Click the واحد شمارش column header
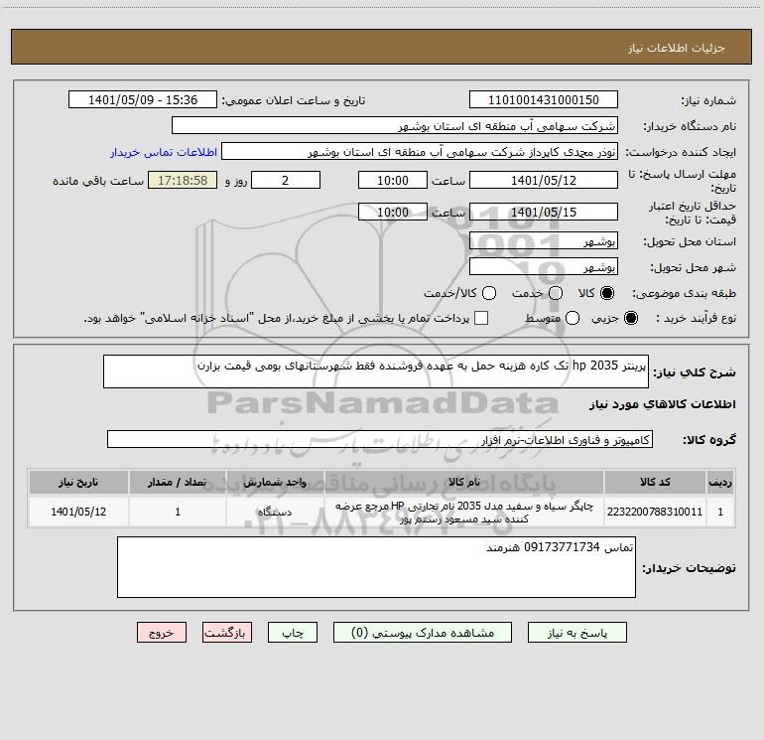Viewport: 764px width, 740px height. point(275,482)
